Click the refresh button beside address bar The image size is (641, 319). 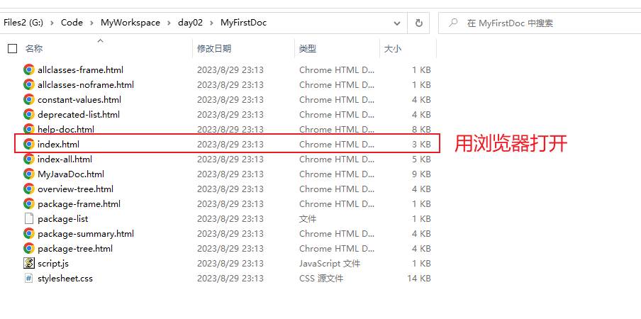pos(418,23)
